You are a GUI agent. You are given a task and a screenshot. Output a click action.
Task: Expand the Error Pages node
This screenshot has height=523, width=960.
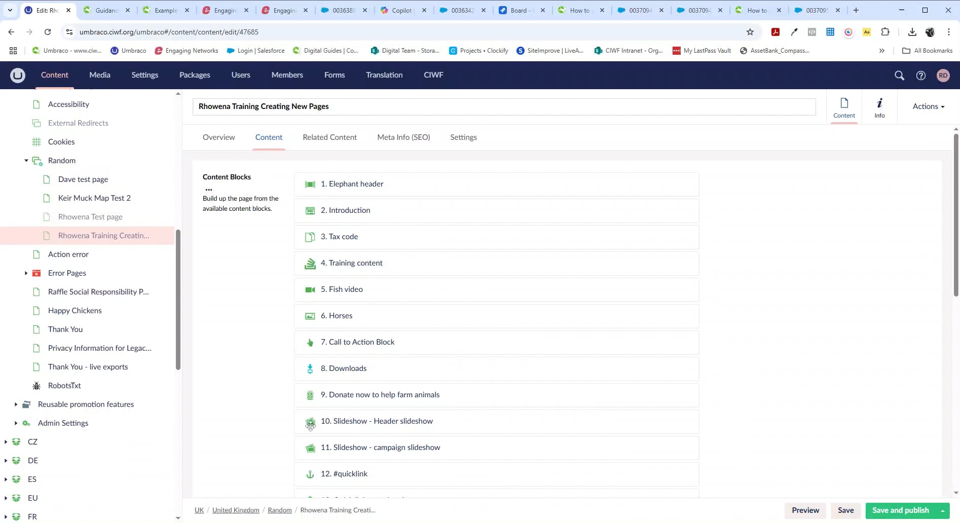(26, 273)
